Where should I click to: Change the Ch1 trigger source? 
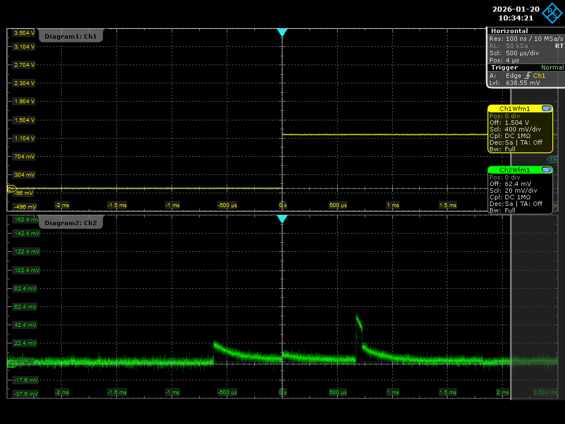539,75
